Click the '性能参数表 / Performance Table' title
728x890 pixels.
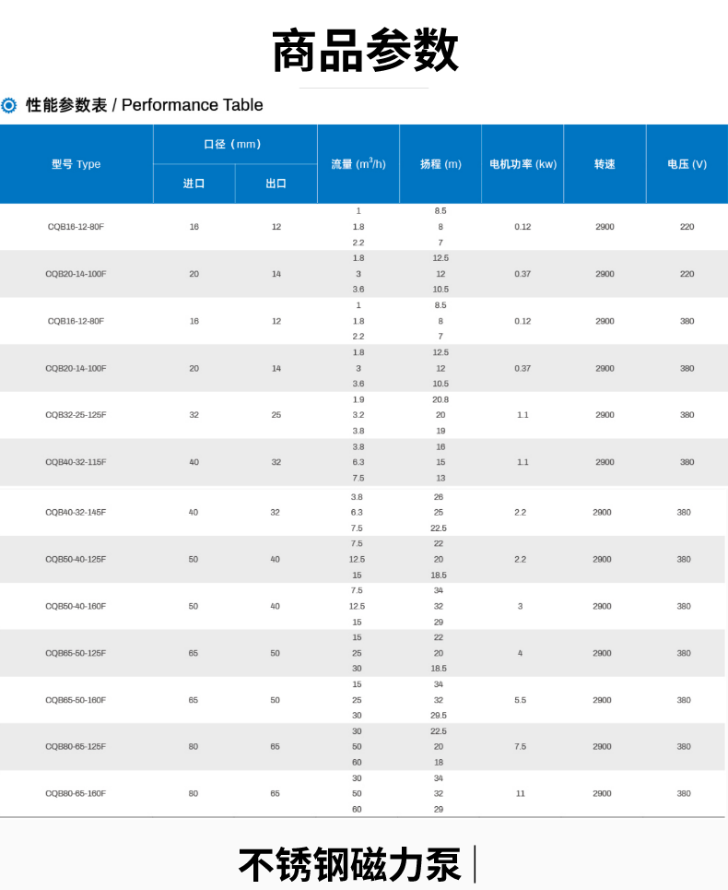144,105
